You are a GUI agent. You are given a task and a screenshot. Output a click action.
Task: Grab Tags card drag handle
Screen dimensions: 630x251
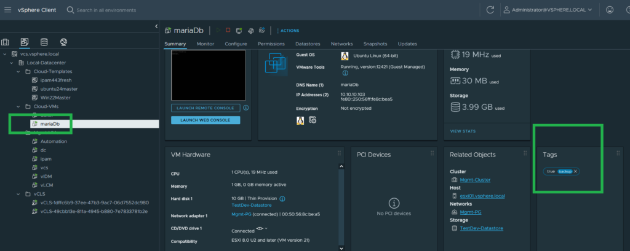(618, 153)
